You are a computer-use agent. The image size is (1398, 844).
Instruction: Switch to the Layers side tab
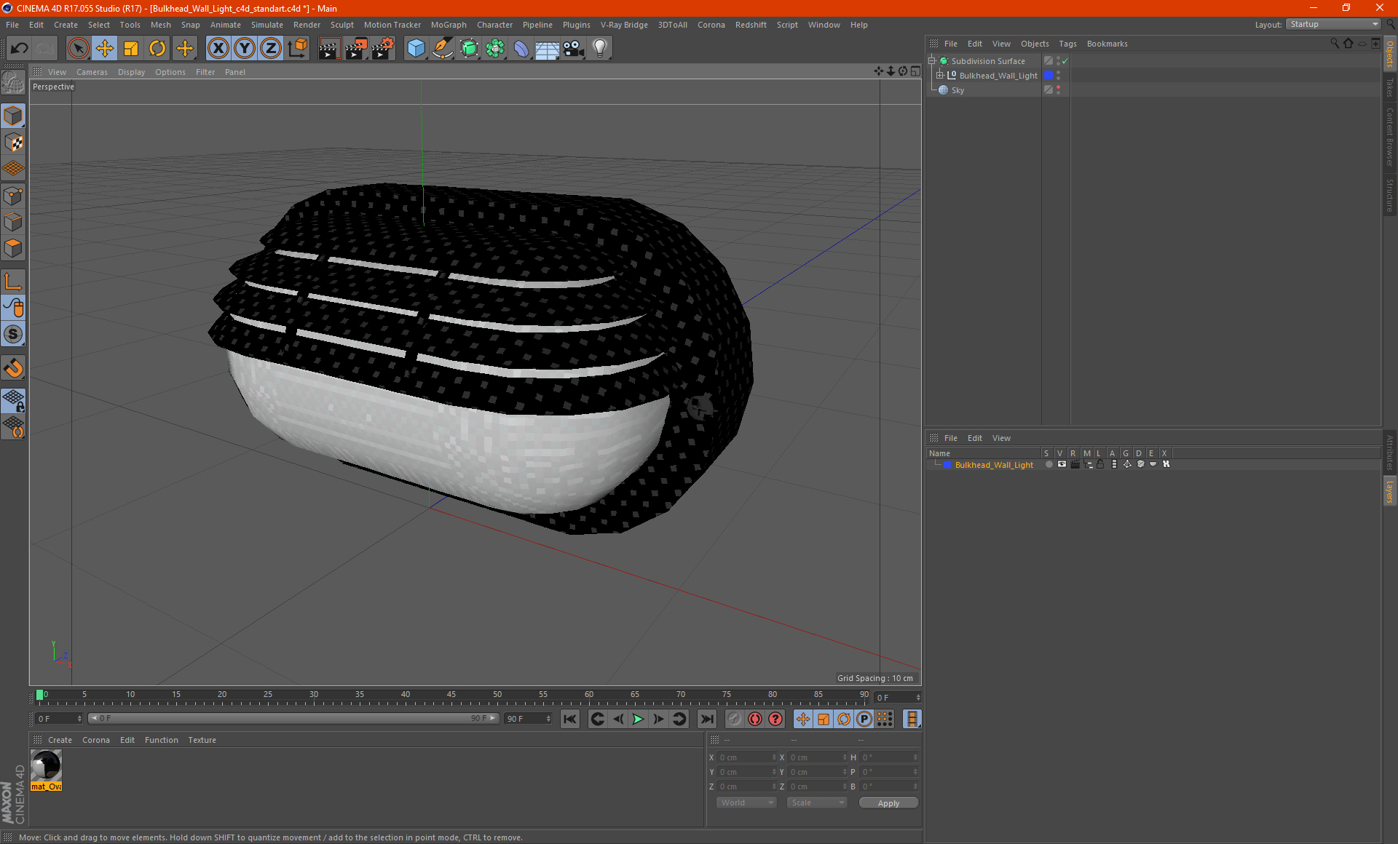pyautogui.click(x=1389, y=492)
